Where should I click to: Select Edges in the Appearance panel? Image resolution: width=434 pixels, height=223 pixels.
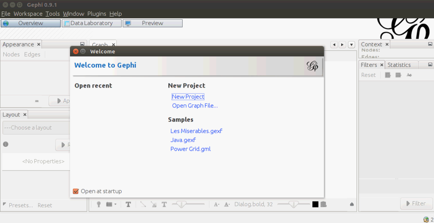tap(32, 55)
